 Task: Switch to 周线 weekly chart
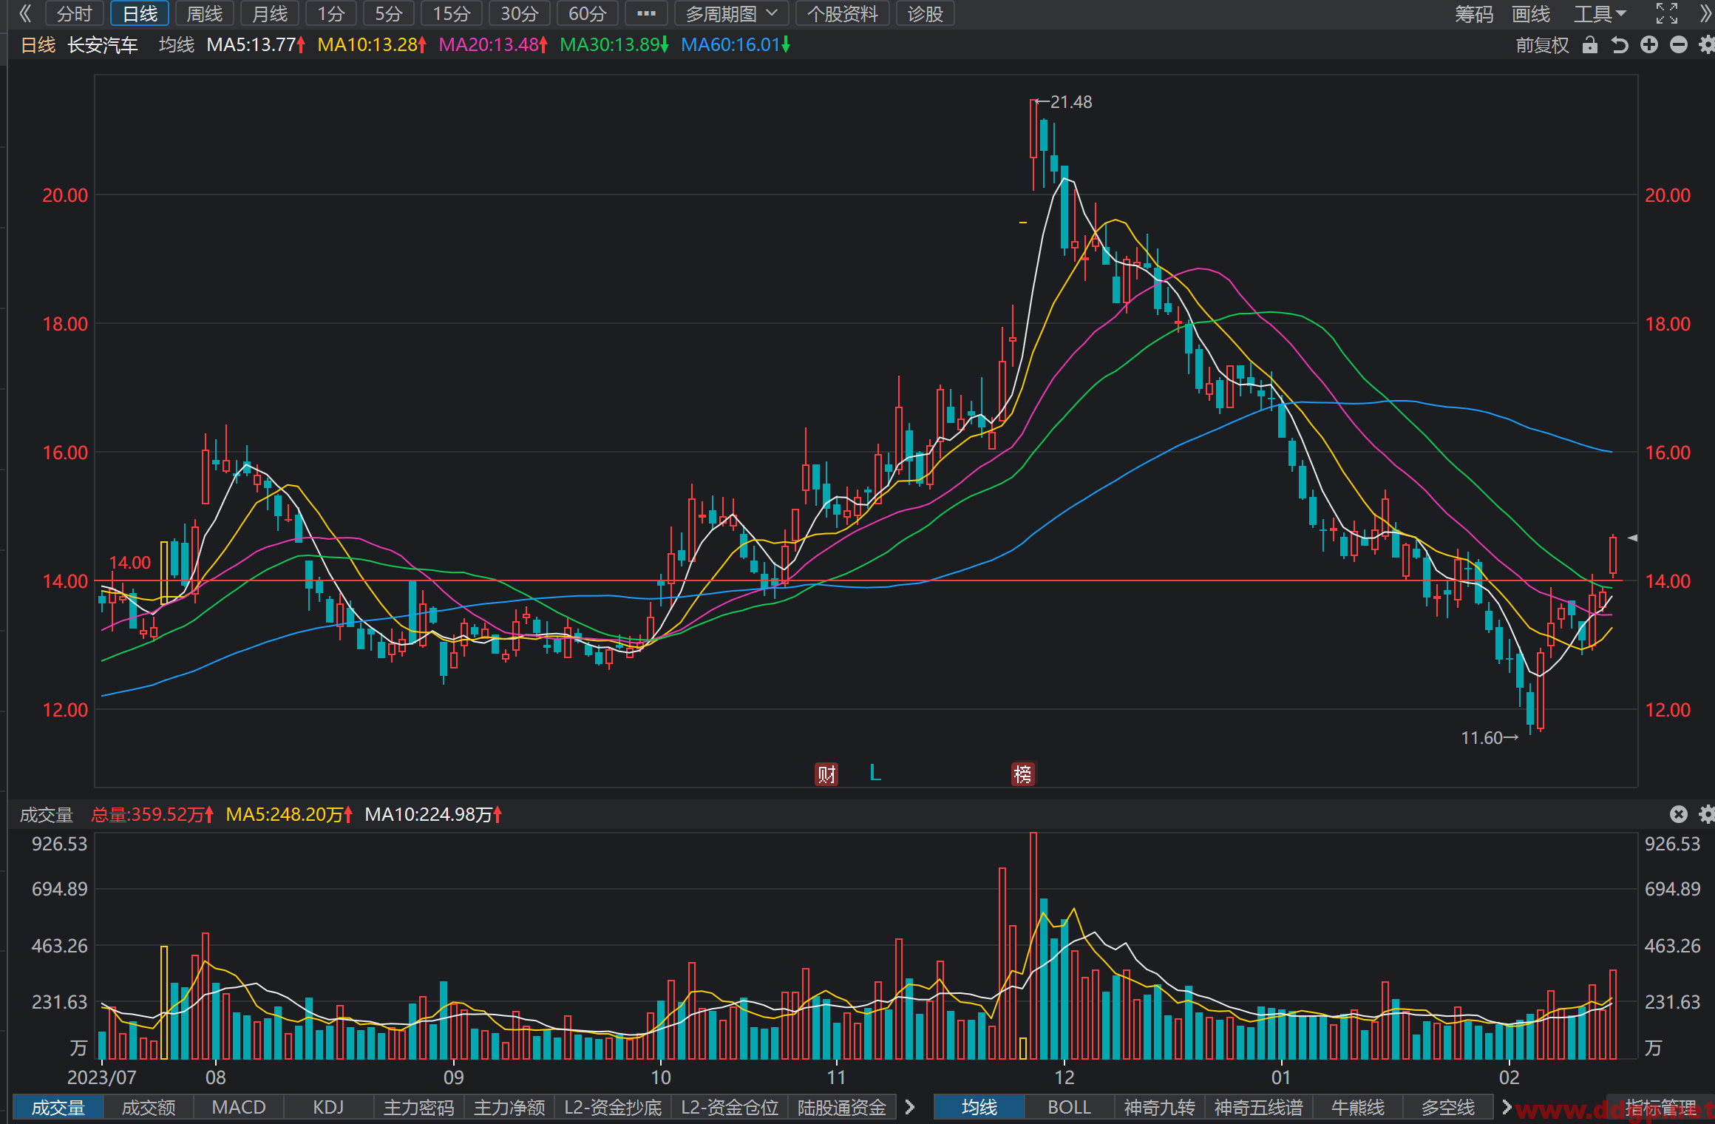pos(205,13)
